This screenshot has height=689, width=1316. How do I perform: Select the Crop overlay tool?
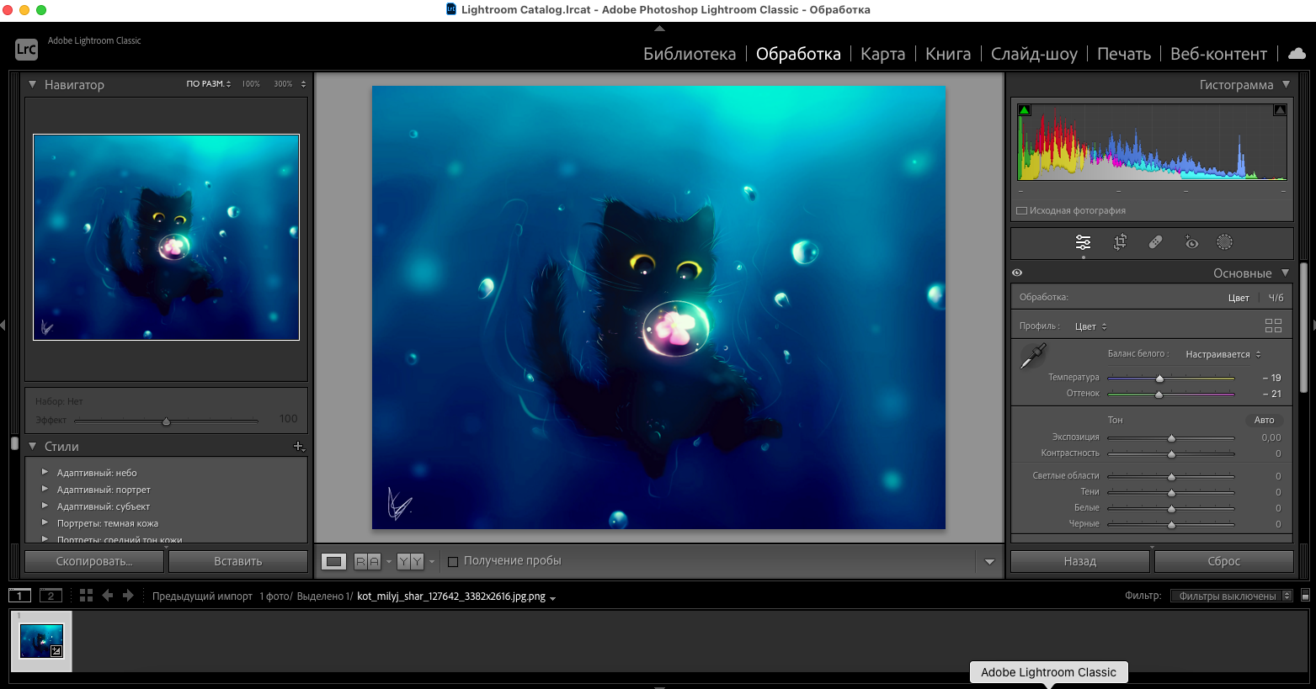click(x=1120, y=242)
